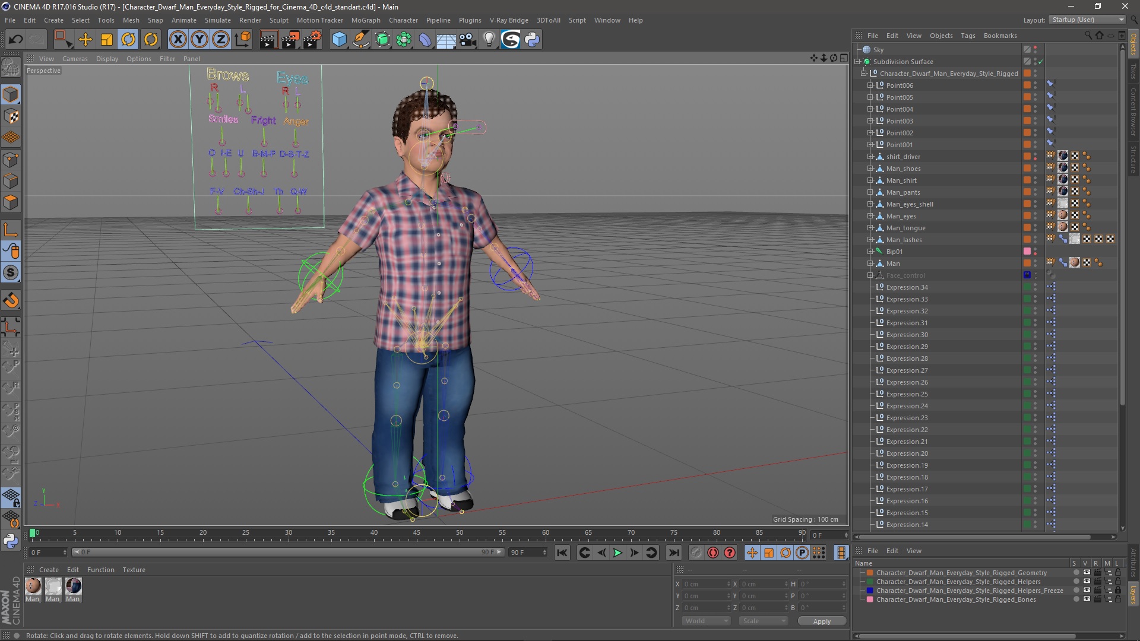This screenshot has width=1140, height=641.
Task: Expand the Point006 object
Action: [870, 85]
